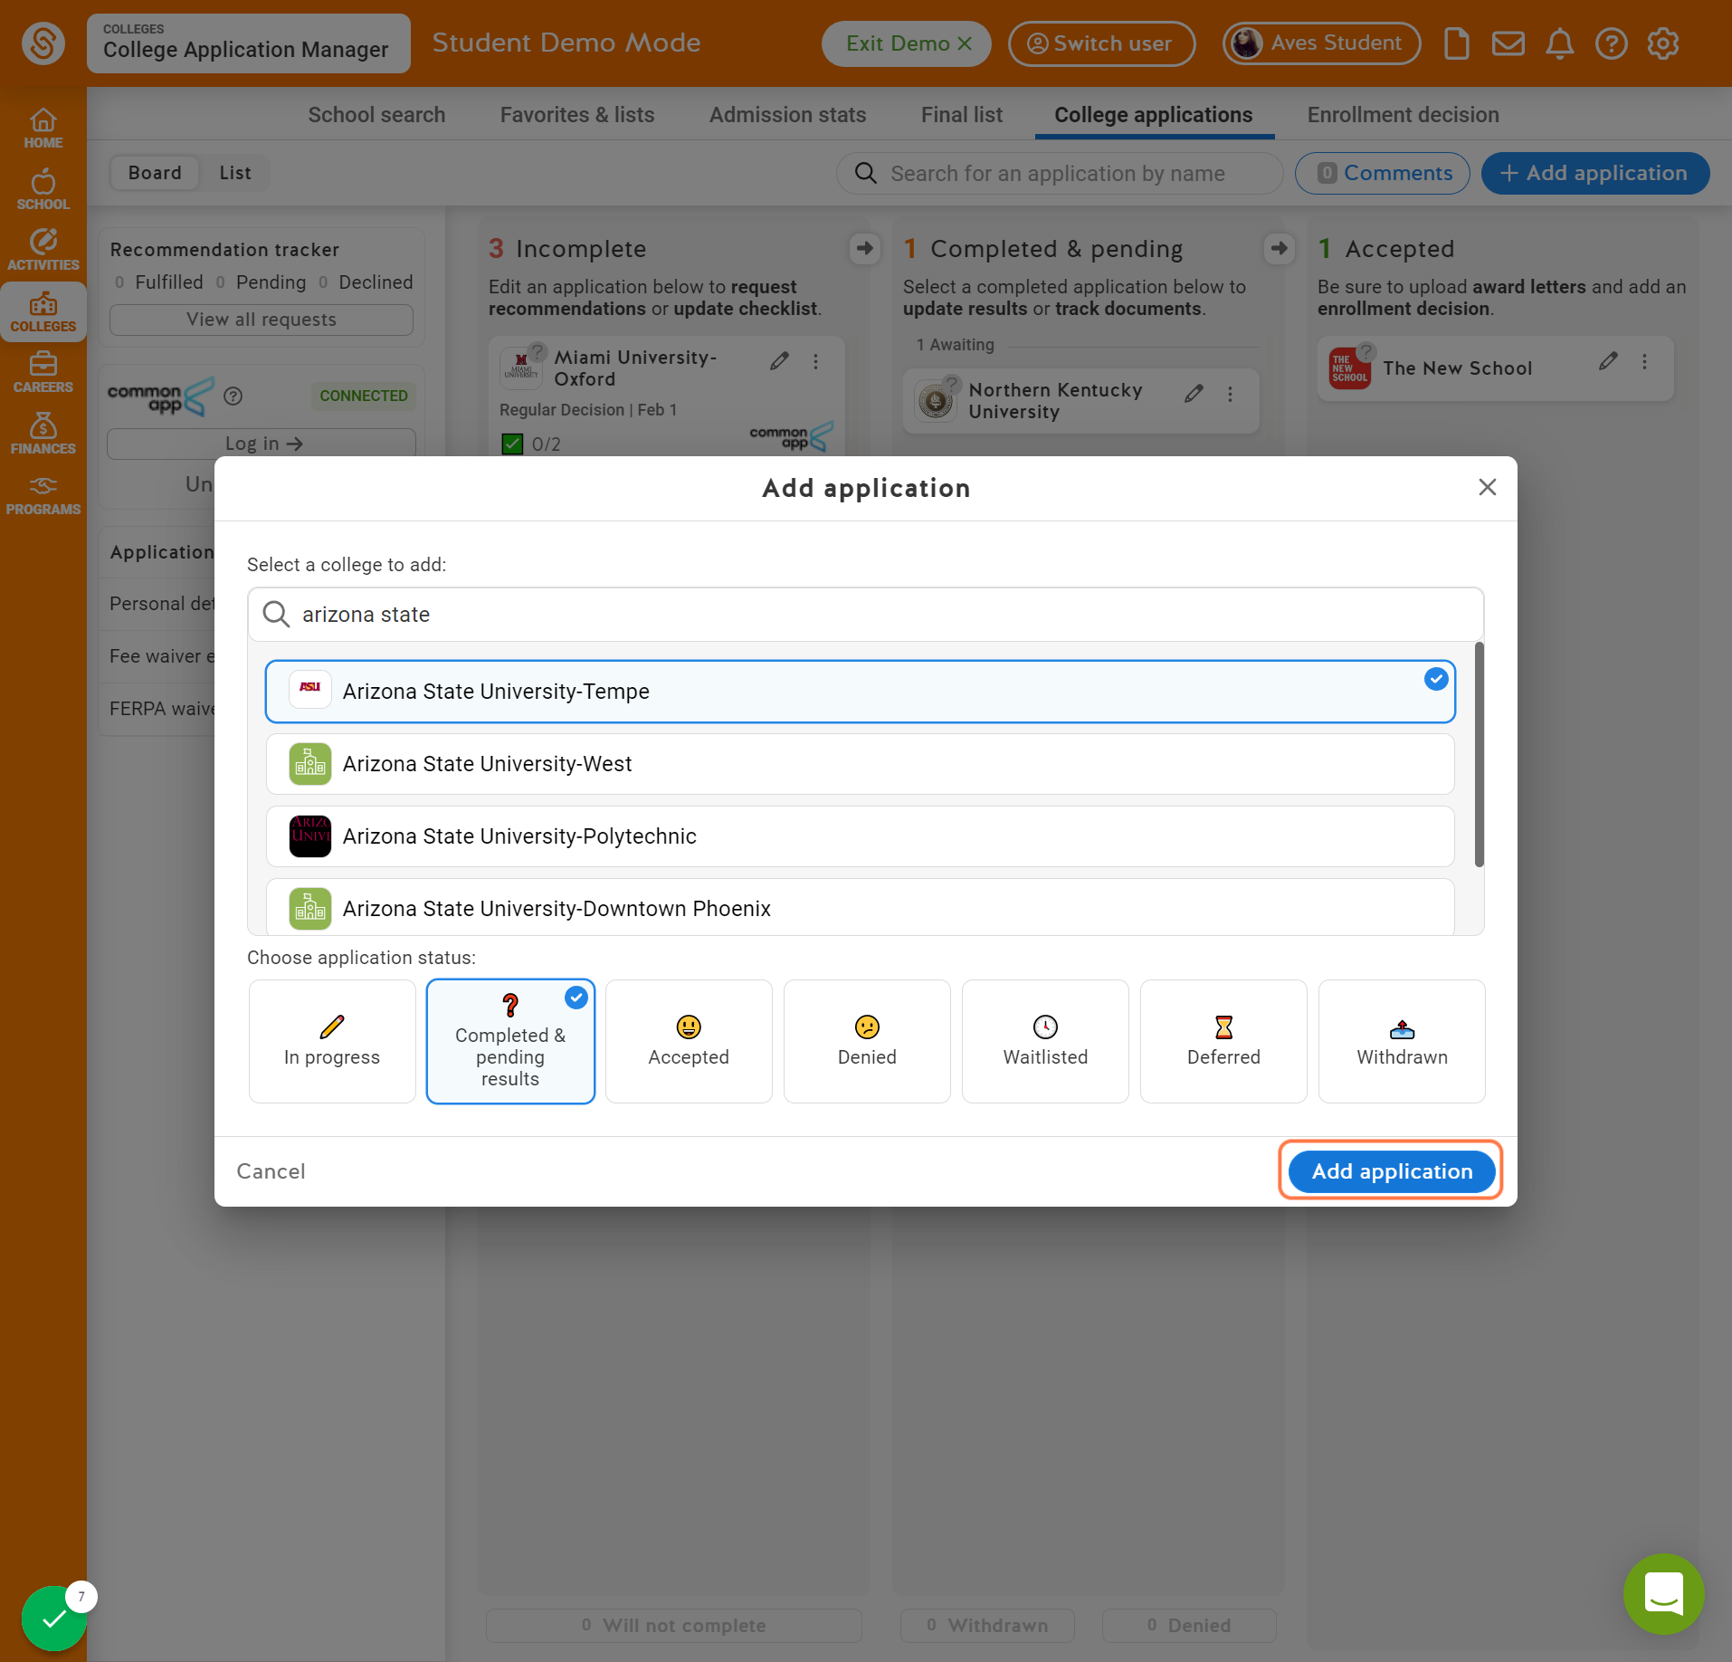Open Miami University-Oxford options menu
Image resolution: width=1732 pixels, height=1662 pixels.
pyautogui.click(x=815, y=361)
